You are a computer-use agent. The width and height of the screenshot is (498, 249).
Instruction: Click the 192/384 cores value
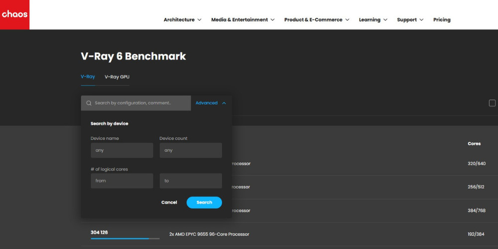(476, 234)
